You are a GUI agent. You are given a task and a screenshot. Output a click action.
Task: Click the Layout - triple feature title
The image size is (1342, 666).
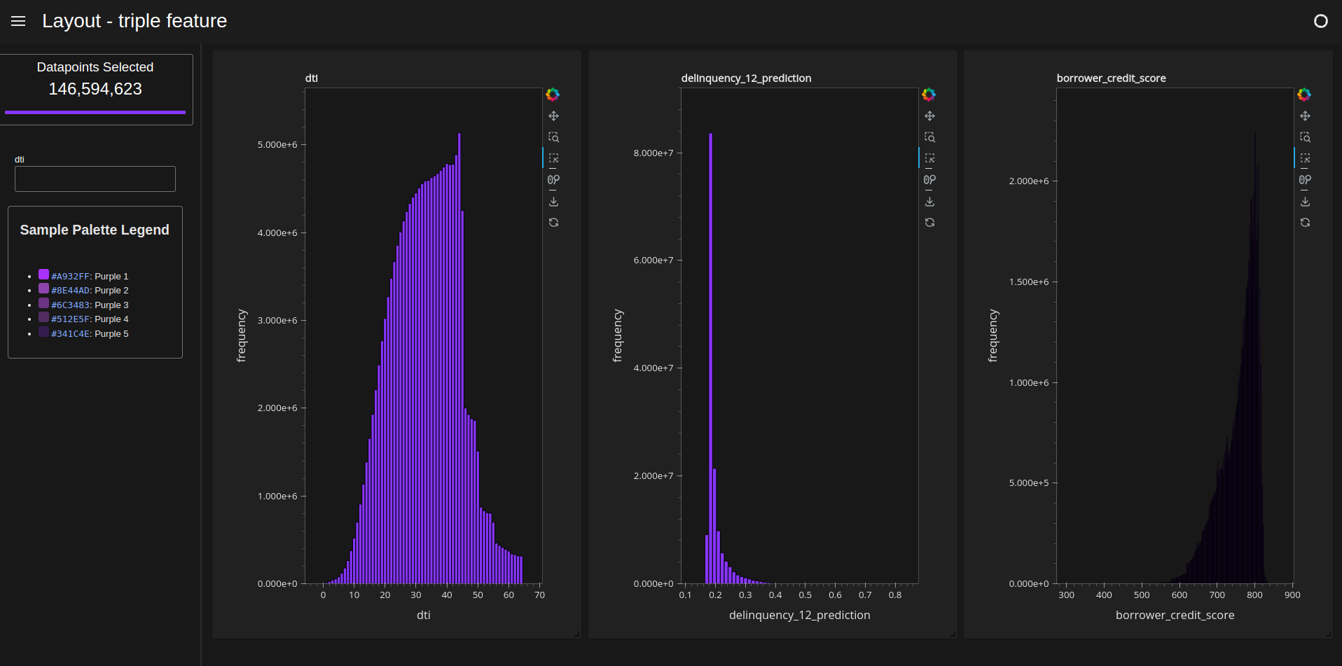point(134,21)
